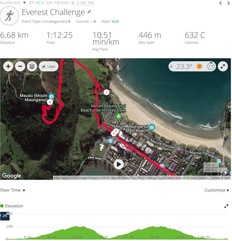This screenshot has height=241, width=232.
Task: Click the lap 3 map marker
Action: 106,92
